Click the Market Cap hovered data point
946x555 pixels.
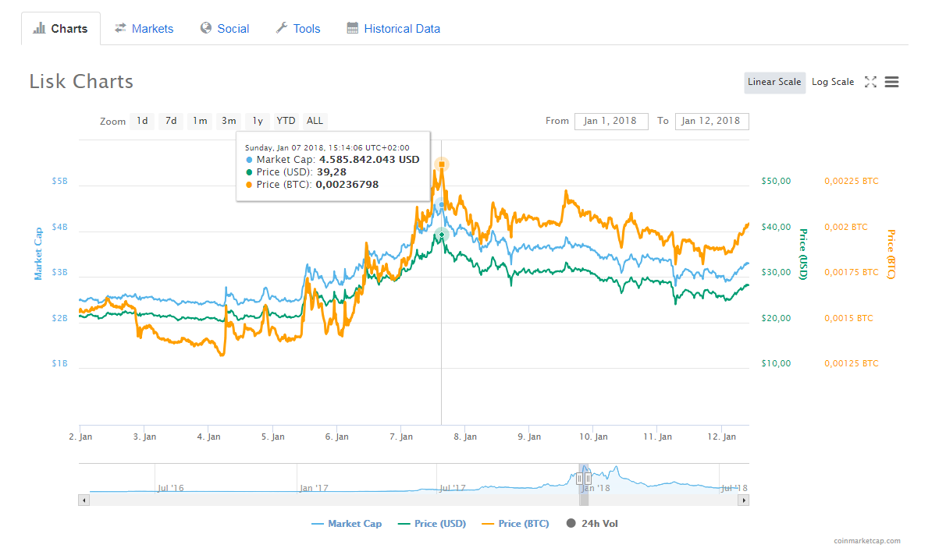point(441,205)
